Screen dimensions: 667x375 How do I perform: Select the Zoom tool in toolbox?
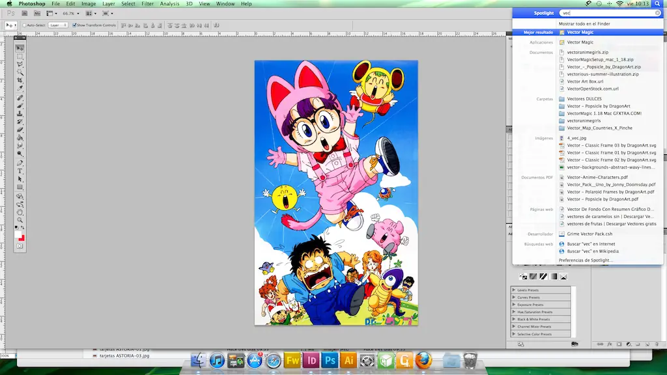pyautogui.click(x=20, y=221)
